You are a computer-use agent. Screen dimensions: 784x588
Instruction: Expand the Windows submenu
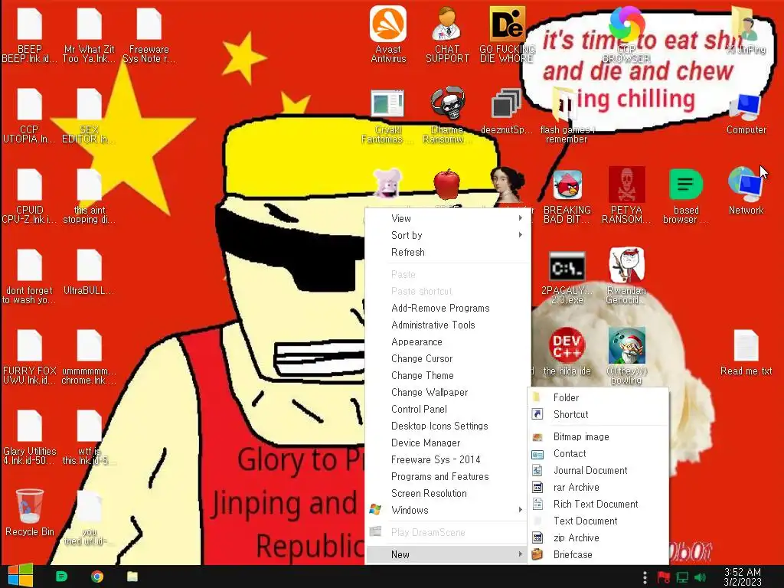pos(447,510)
